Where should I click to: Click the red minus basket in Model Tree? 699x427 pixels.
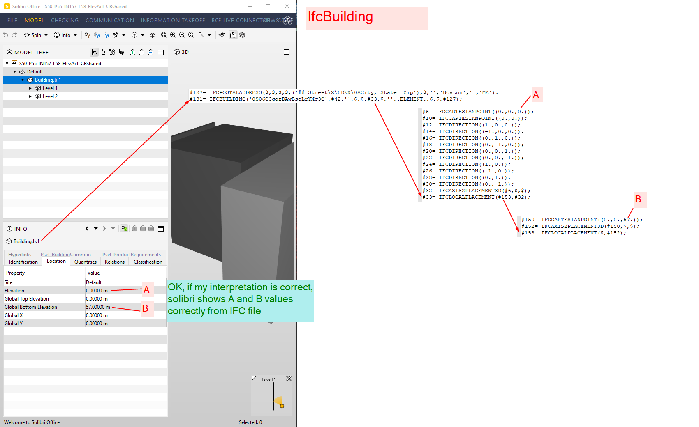[141, 52]
